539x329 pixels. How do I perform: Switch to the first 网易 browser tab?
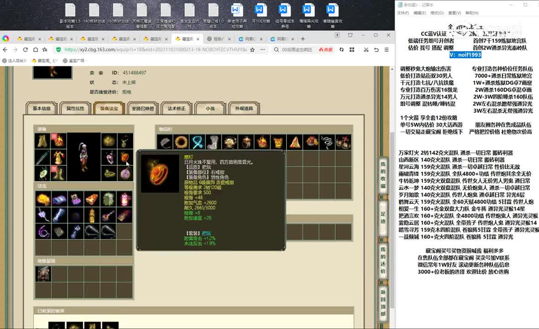pyautogui.click(x=251, y=39)
